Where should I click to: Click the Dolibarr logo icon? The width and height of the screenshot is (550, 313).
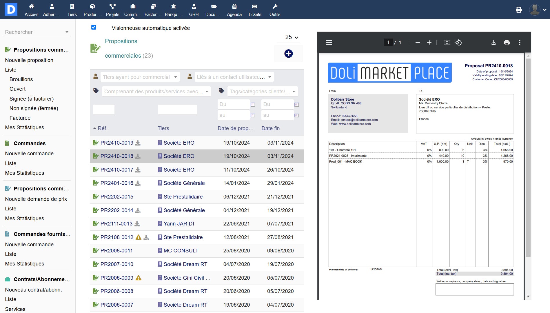click(x=11, y=9)
